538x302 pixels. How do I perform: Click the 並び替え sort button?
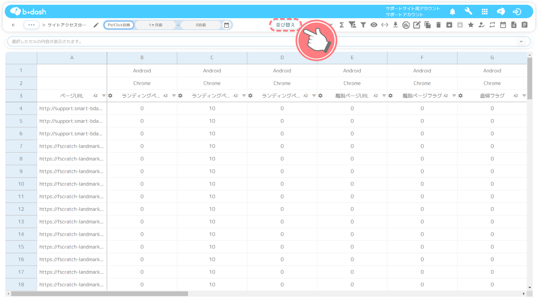(x=285, y=25)
